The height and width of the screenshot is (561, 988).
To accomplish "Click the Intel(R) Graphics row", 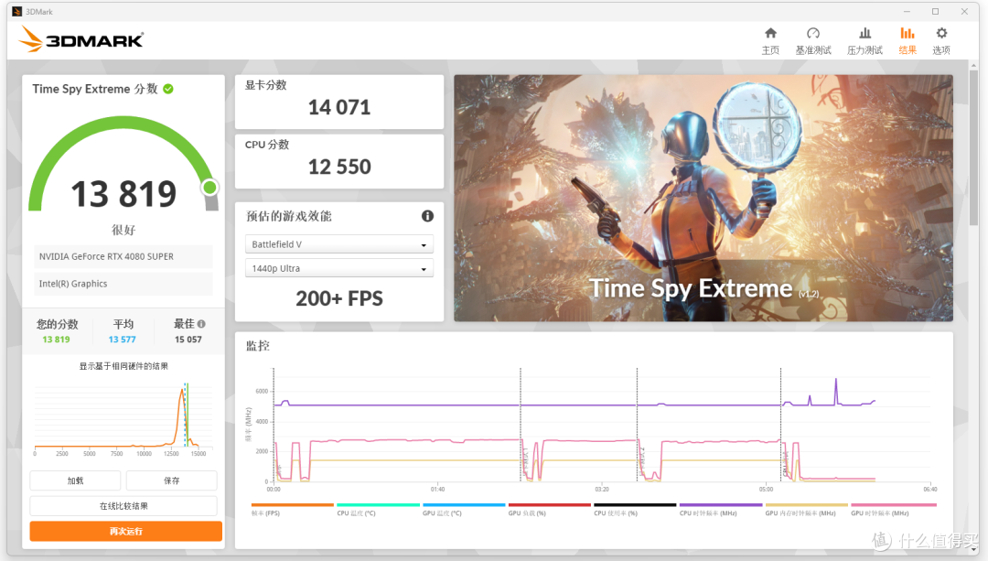I will (123, 284).
